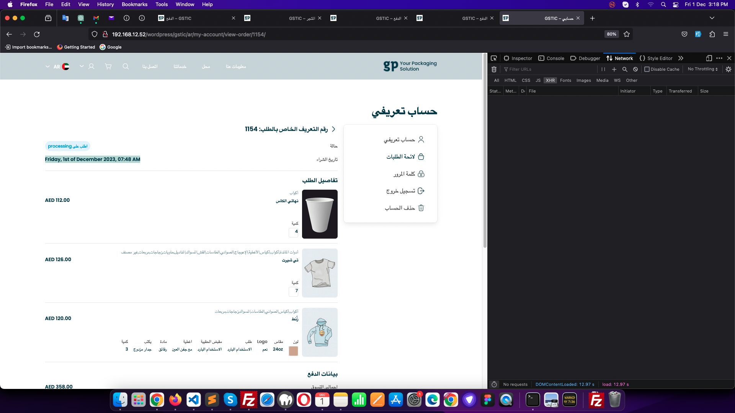
Task: Open Network settings gear icon
Action: click(x=728, y=69)
